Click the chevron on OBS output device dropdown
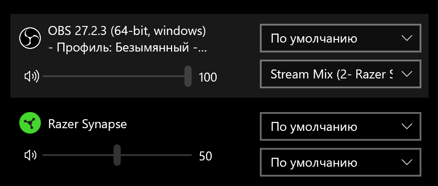438x186 pixels. coord(407,38)
